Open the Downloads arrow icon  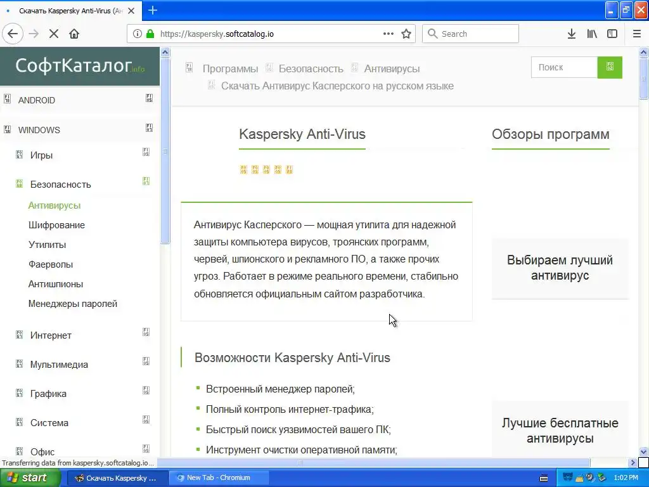tap(572, 34)
